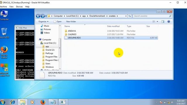187x105 pixels.
Task: Click the Explorer Help icon
Action: coord(169,22)
